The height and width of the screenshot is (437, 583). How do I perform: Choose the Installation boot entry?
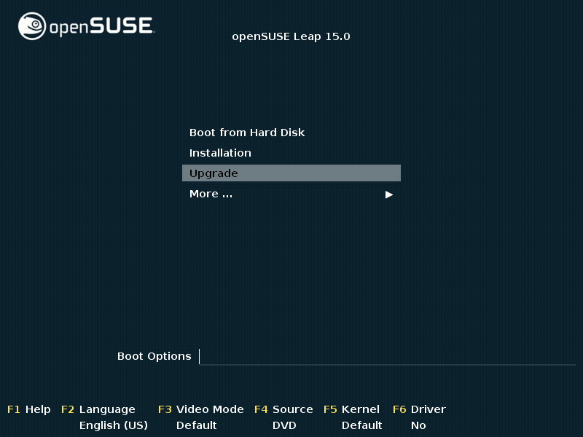pyautogui.click(x=220, y=153)
